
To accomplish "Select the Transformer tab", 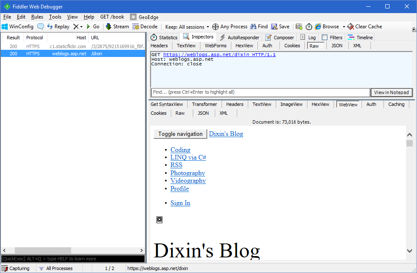I will (x=205, y=104).
